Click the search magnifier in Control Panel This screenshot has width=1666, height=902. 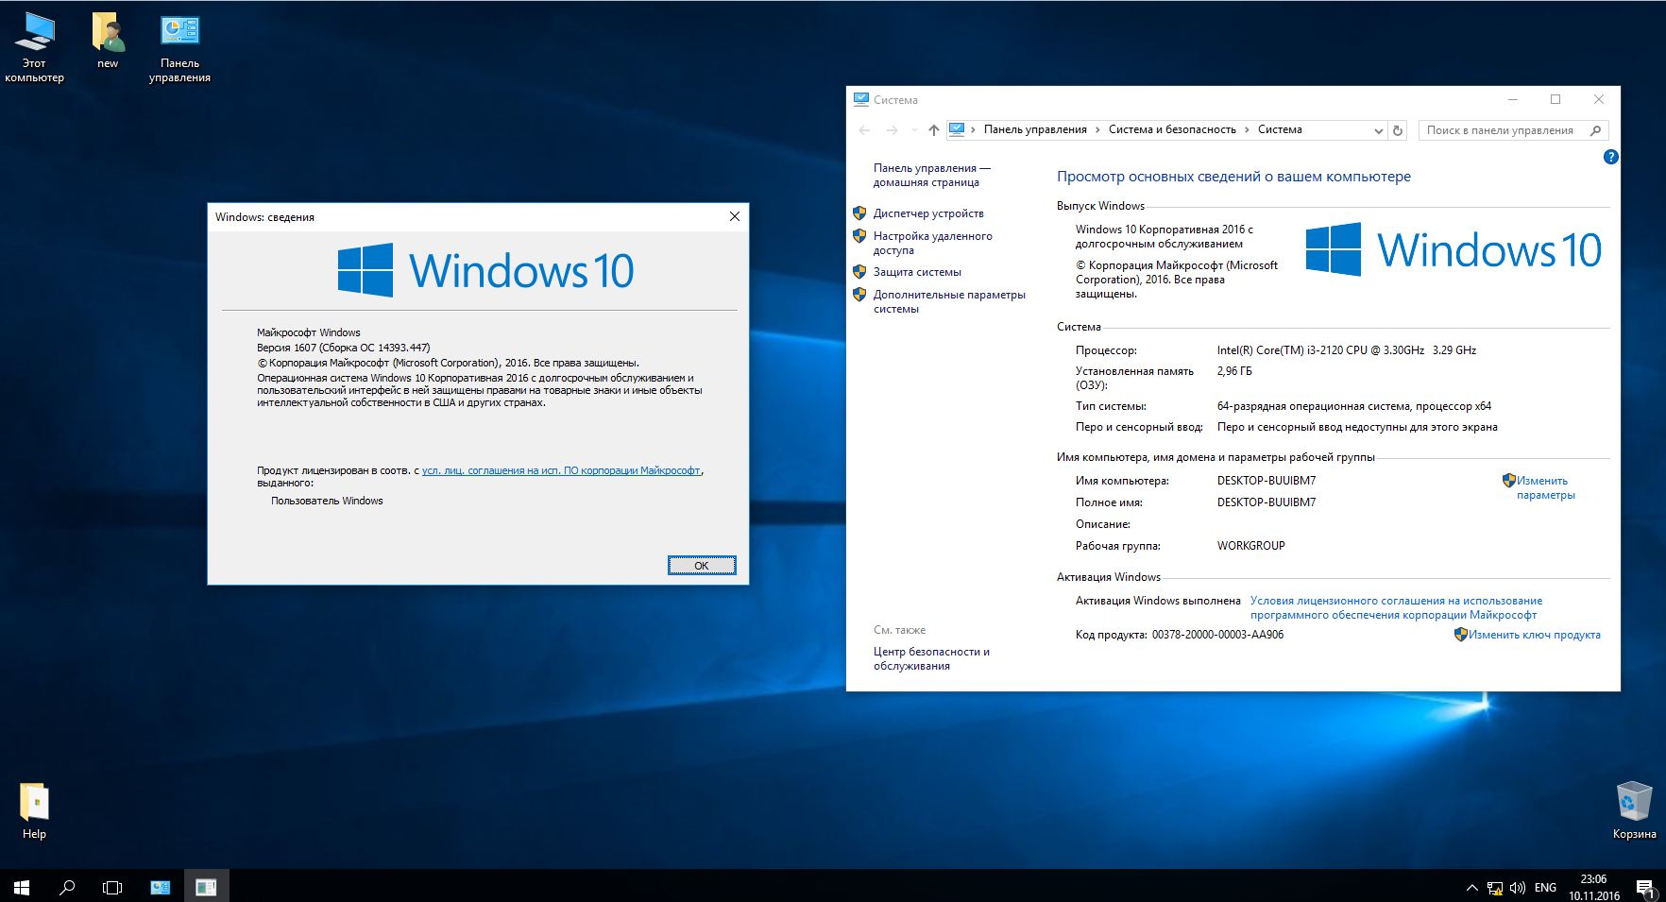(x=1595, y=130)
